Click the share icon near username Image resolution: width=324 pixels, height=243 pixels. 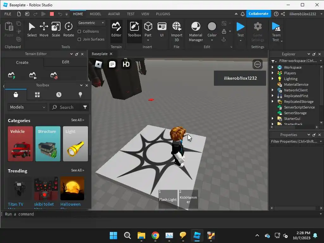point(283,14)
